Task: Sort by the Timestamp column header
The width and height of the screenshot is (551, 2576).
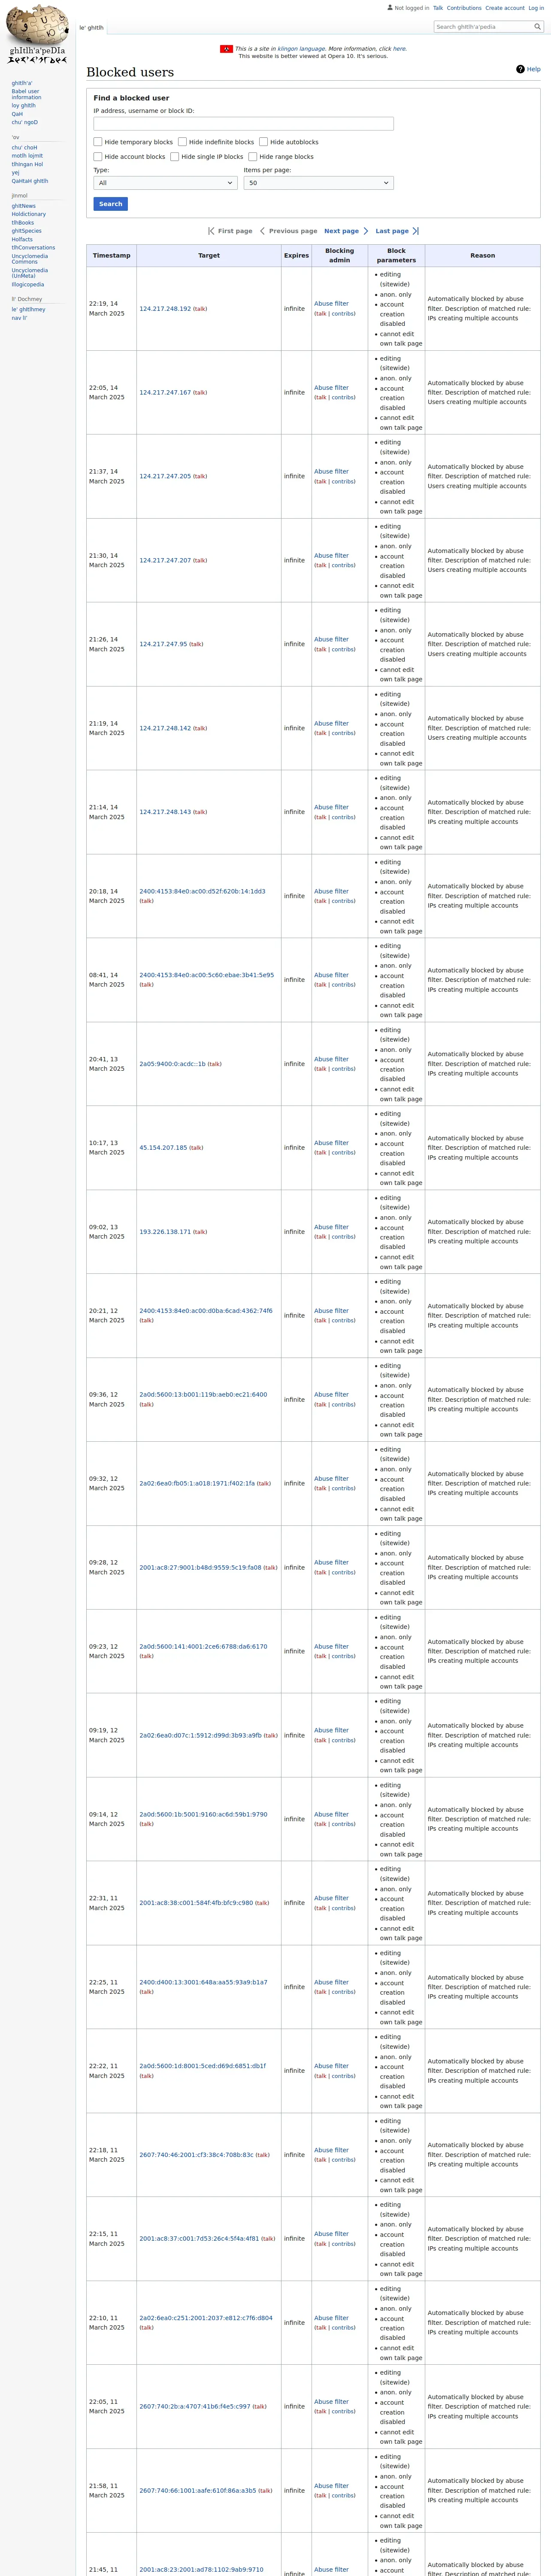Action: (111, 255)
